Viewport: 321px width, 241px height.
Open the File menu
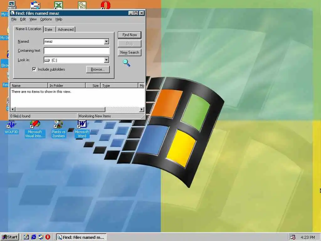click(x=14, y=19)
